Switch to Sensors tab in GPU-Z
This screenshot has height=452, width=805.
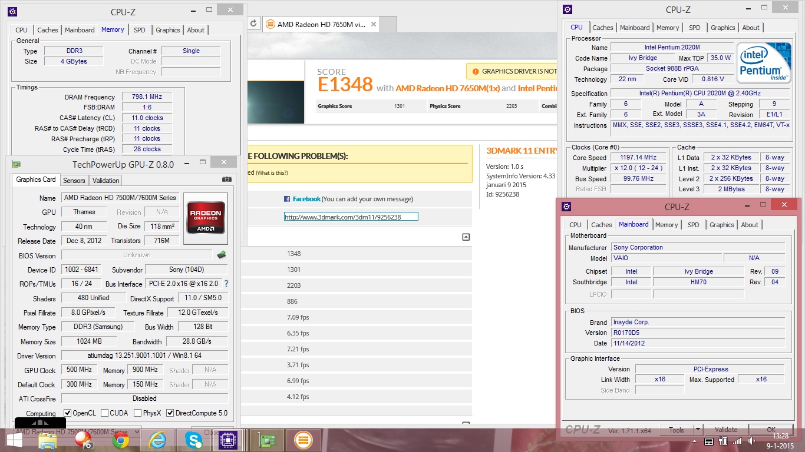(74, 180)
